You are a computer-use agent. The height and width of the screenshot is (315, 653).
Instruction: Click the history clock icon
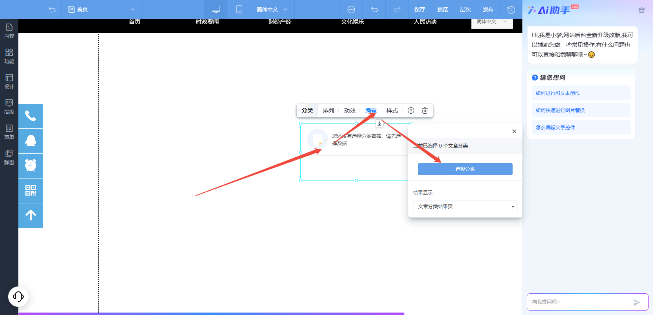click(x=511, y=9)
